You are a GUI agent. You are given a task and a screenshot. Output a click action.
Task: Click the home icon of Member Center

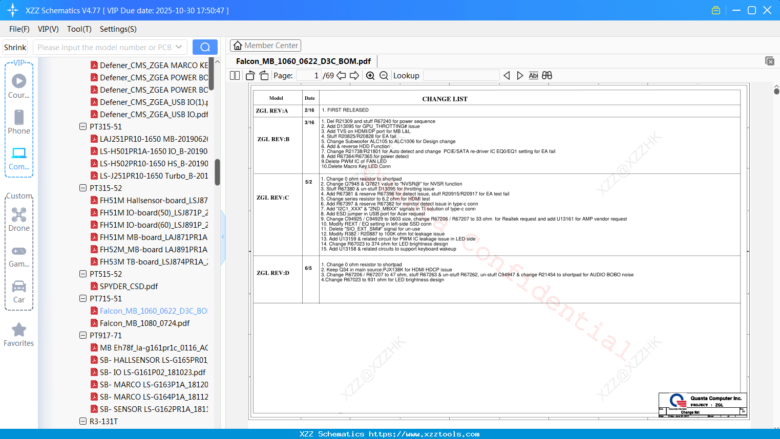click(238, 46)
